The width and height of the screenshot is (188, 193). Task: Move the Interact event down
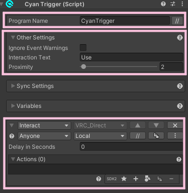pyautogui.click(x=156, y=125)
